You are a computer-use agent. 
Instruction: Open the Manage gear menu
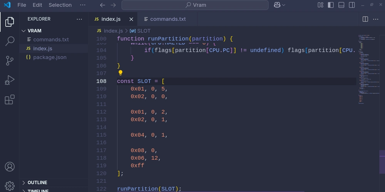pyautogui.click(x=10, y=186)
